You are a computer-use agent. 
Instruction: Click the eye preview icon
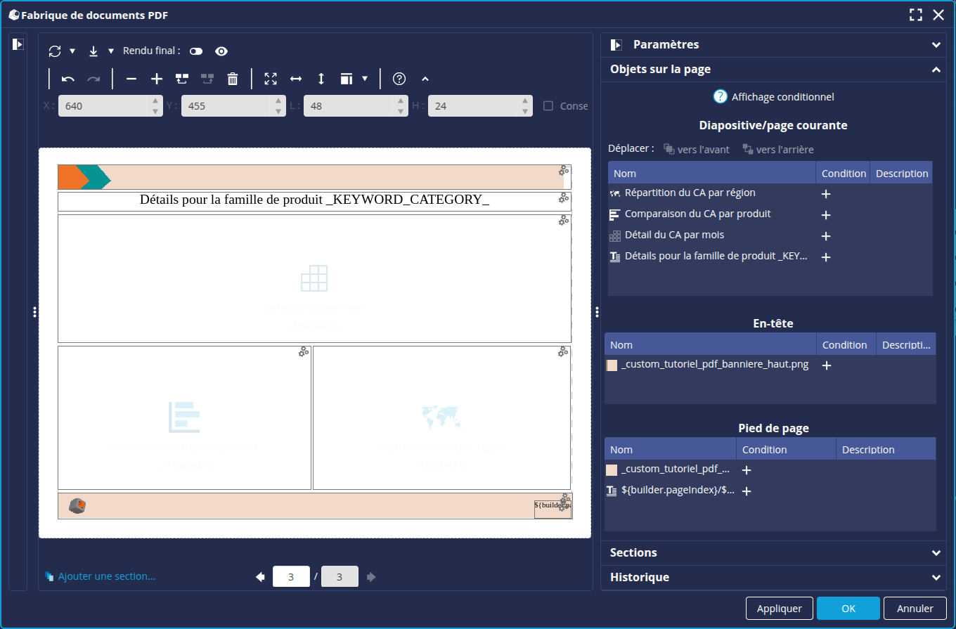[221, 51]
